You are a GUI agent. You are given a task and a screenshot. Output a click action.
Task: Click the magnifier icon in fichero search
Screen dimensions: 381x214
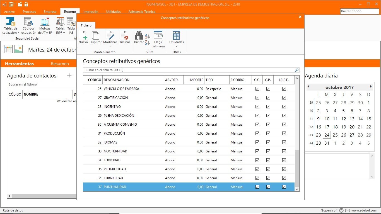point(296,70)
